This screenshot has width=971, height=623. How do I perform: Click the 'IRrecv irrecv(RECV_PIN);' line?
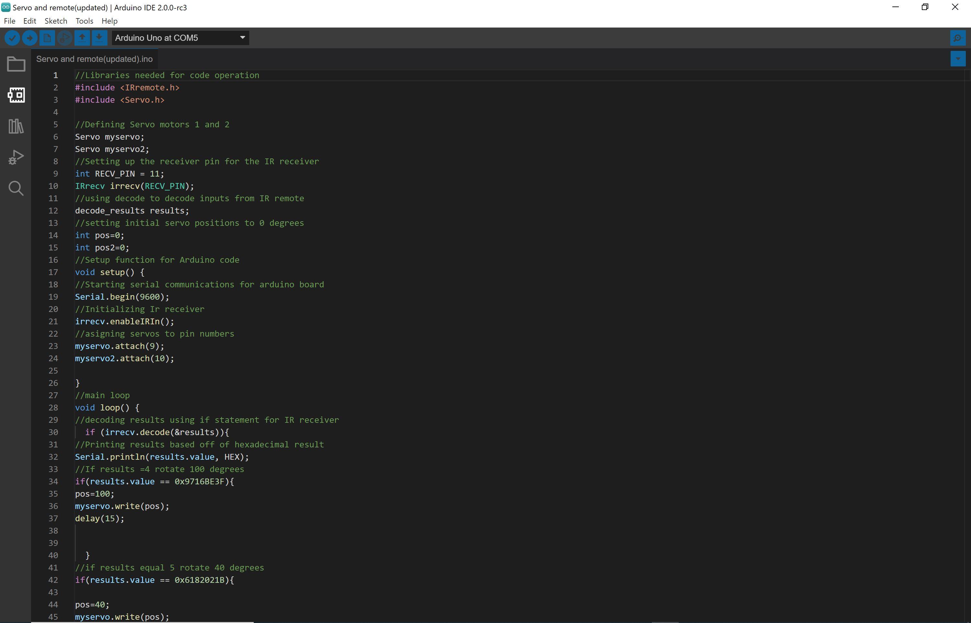click(135, 186)
